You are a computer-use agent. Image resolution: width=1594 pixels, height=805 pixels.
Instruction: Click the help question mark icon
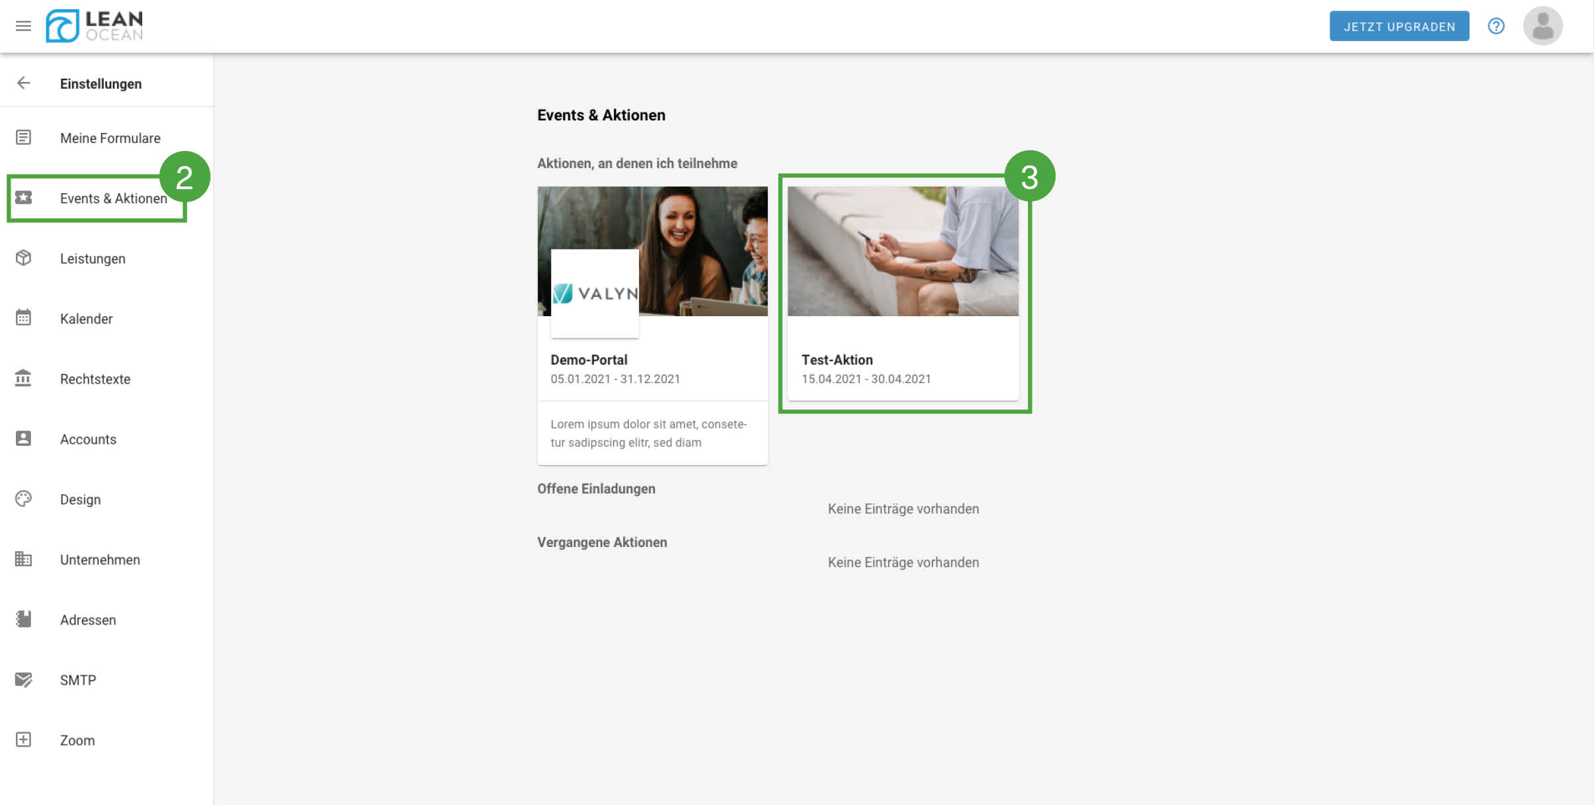tap(1495, 26)
